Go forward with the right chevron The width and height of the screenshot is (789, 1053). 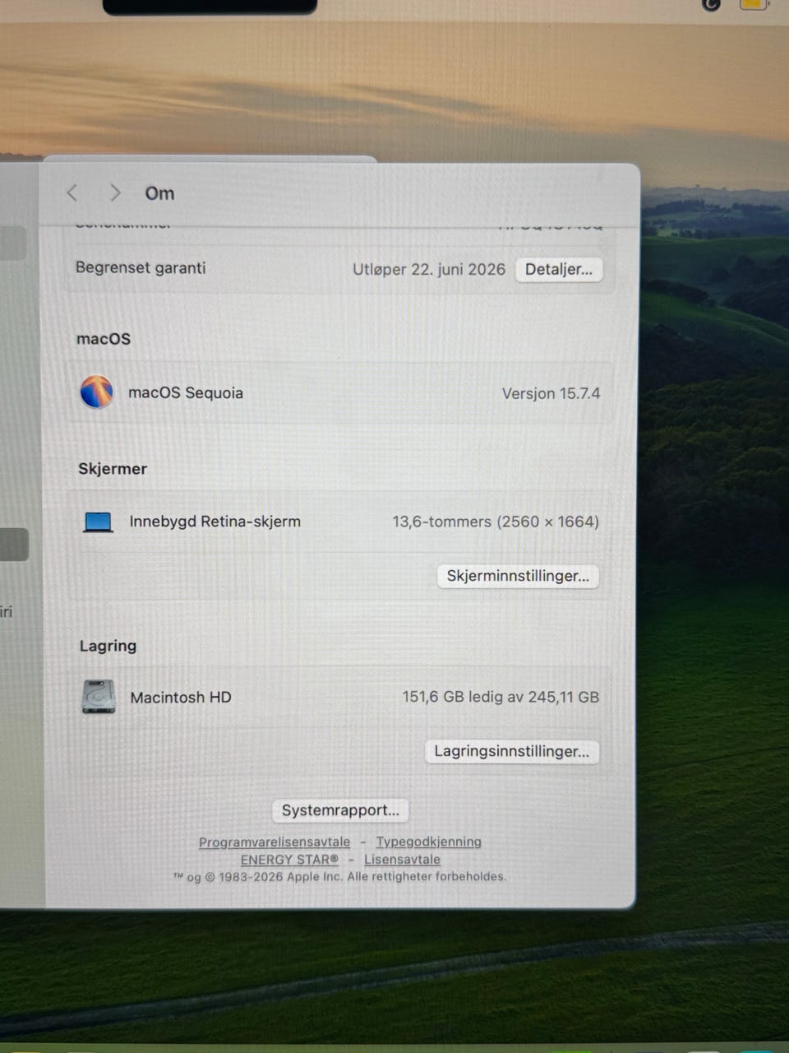coord(115,193)
